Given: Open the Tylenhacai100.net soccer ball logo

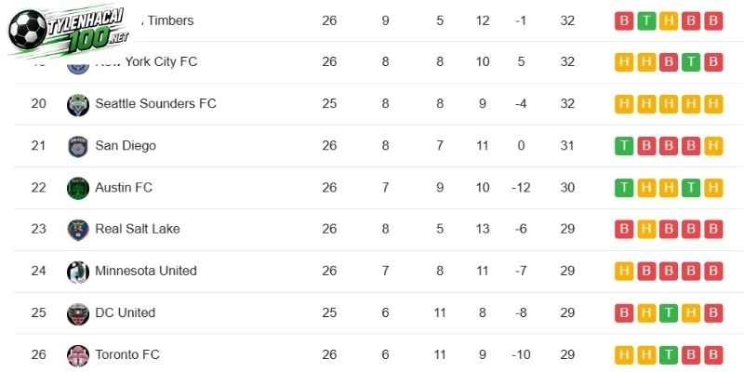Looking at the screenshot, I should [x=68, y=31].
